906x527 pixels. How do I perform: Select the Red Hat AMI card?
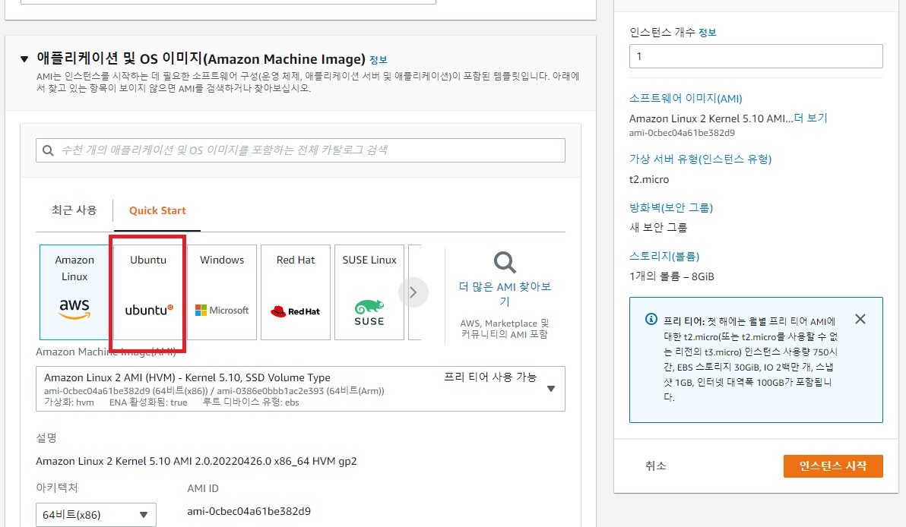tap(295, 292)
